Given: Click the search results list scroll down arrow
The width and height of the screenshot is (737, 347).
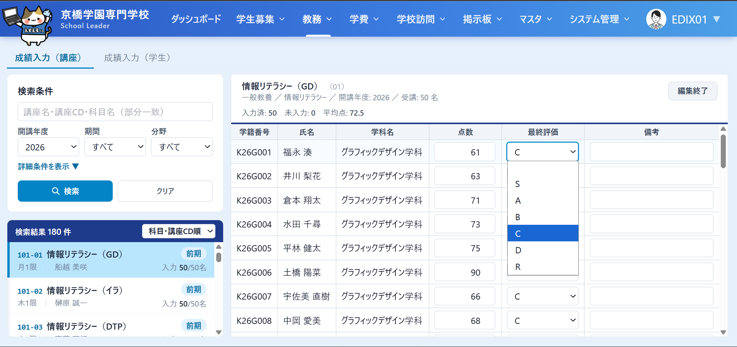Looking at the screenshot, I should pos(219,332).
